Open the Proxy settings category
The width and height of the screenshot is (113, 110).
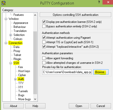click(17, 51)
